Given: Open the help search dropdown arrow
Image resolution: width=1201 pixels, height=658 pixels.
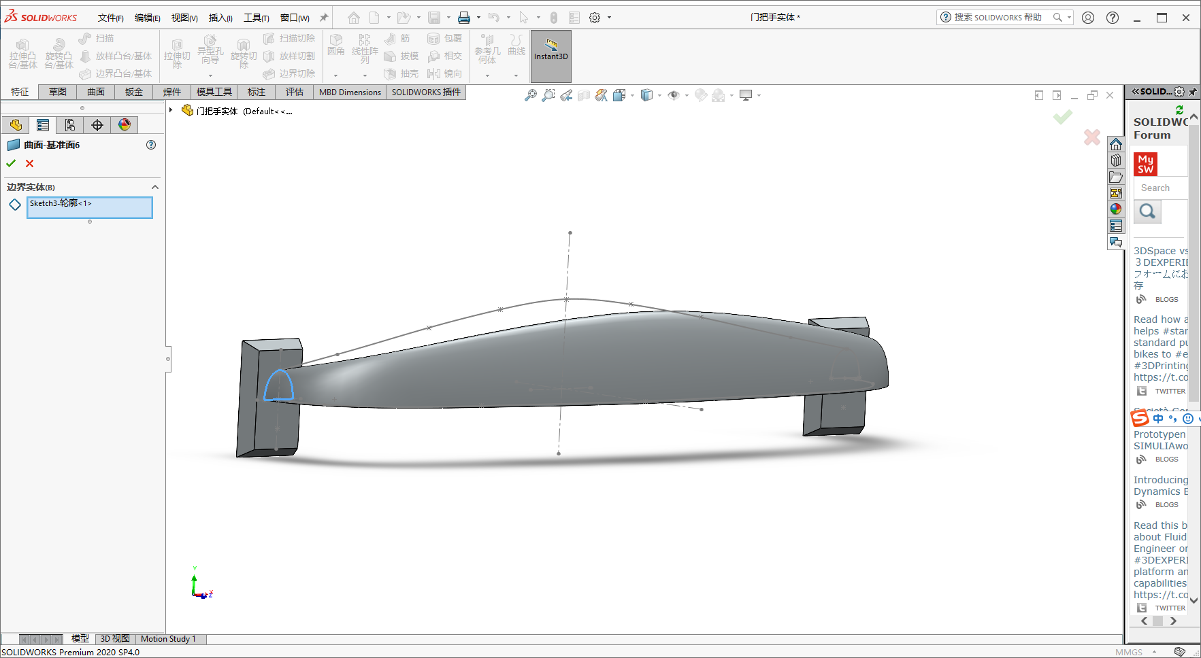Looking at the screenshot, I should pos(1069,18).
